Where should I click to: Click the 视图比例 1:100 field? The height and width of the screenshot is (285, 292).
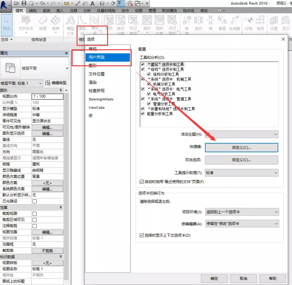[47, 96]
